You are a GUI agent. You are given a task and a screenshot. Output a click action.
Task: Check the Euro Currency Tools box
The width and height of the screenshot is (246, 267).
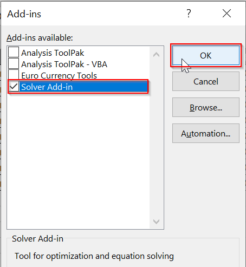coord(14,75)
